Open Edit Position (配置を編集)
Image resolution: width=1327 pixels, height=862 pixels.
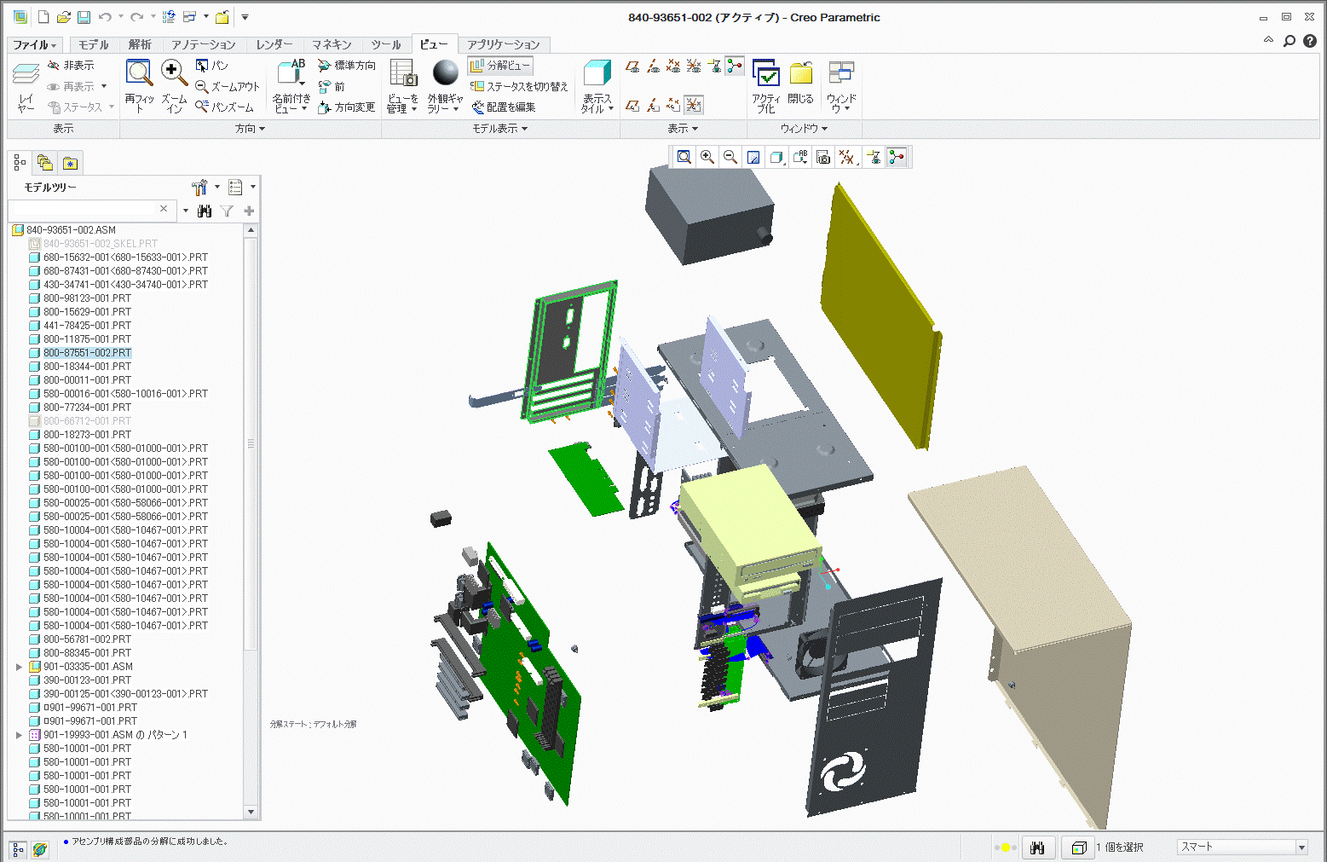point(503,107)
